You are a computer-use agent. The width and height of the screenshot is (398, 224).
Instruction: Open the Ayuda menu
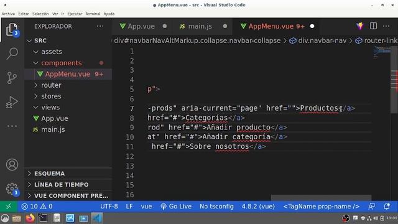109,14
